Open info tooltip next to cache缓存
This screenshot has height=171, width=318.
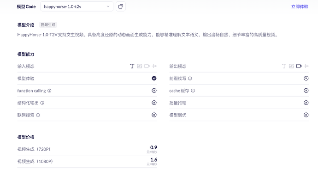(193, 91)
